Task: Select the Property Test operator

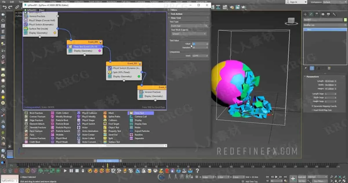Action: pos(113,131)
